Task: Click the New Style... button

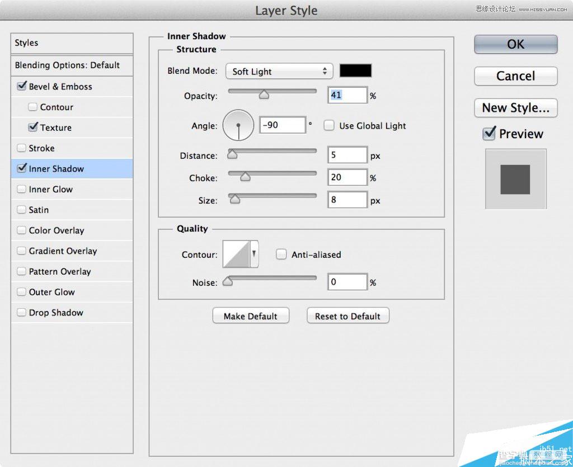Action: [x=515, y=108]
